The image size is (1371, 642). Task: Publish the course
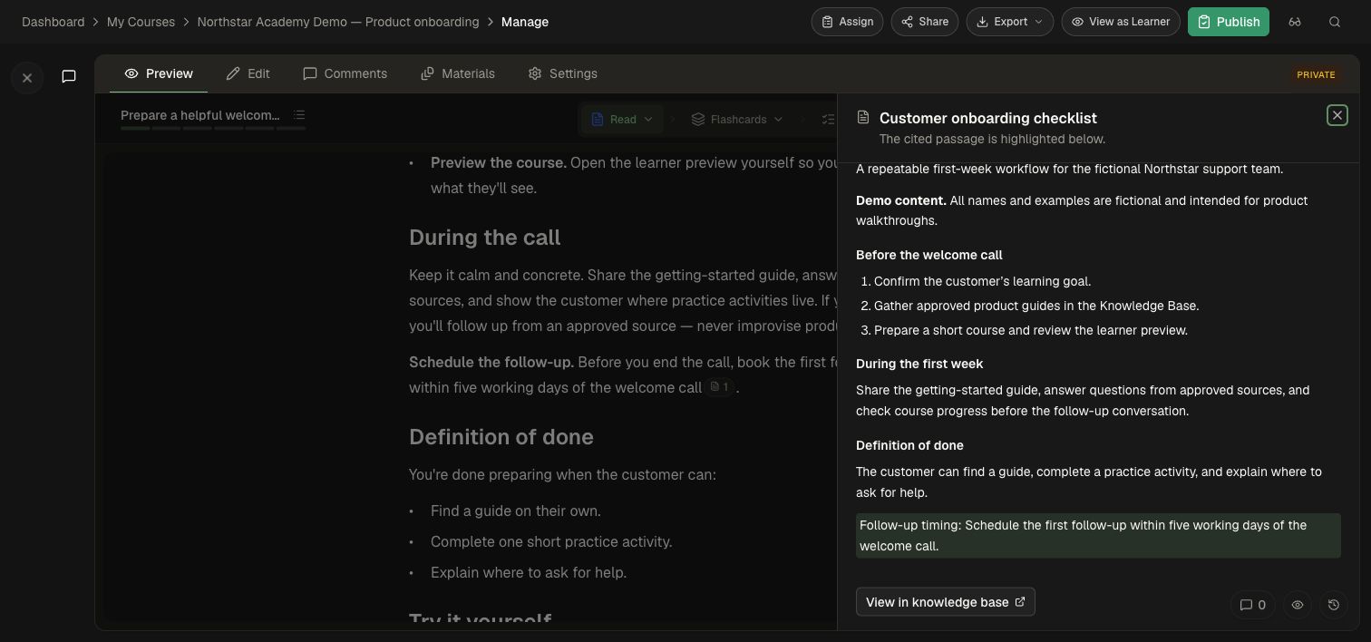(x=1229, y=22)
